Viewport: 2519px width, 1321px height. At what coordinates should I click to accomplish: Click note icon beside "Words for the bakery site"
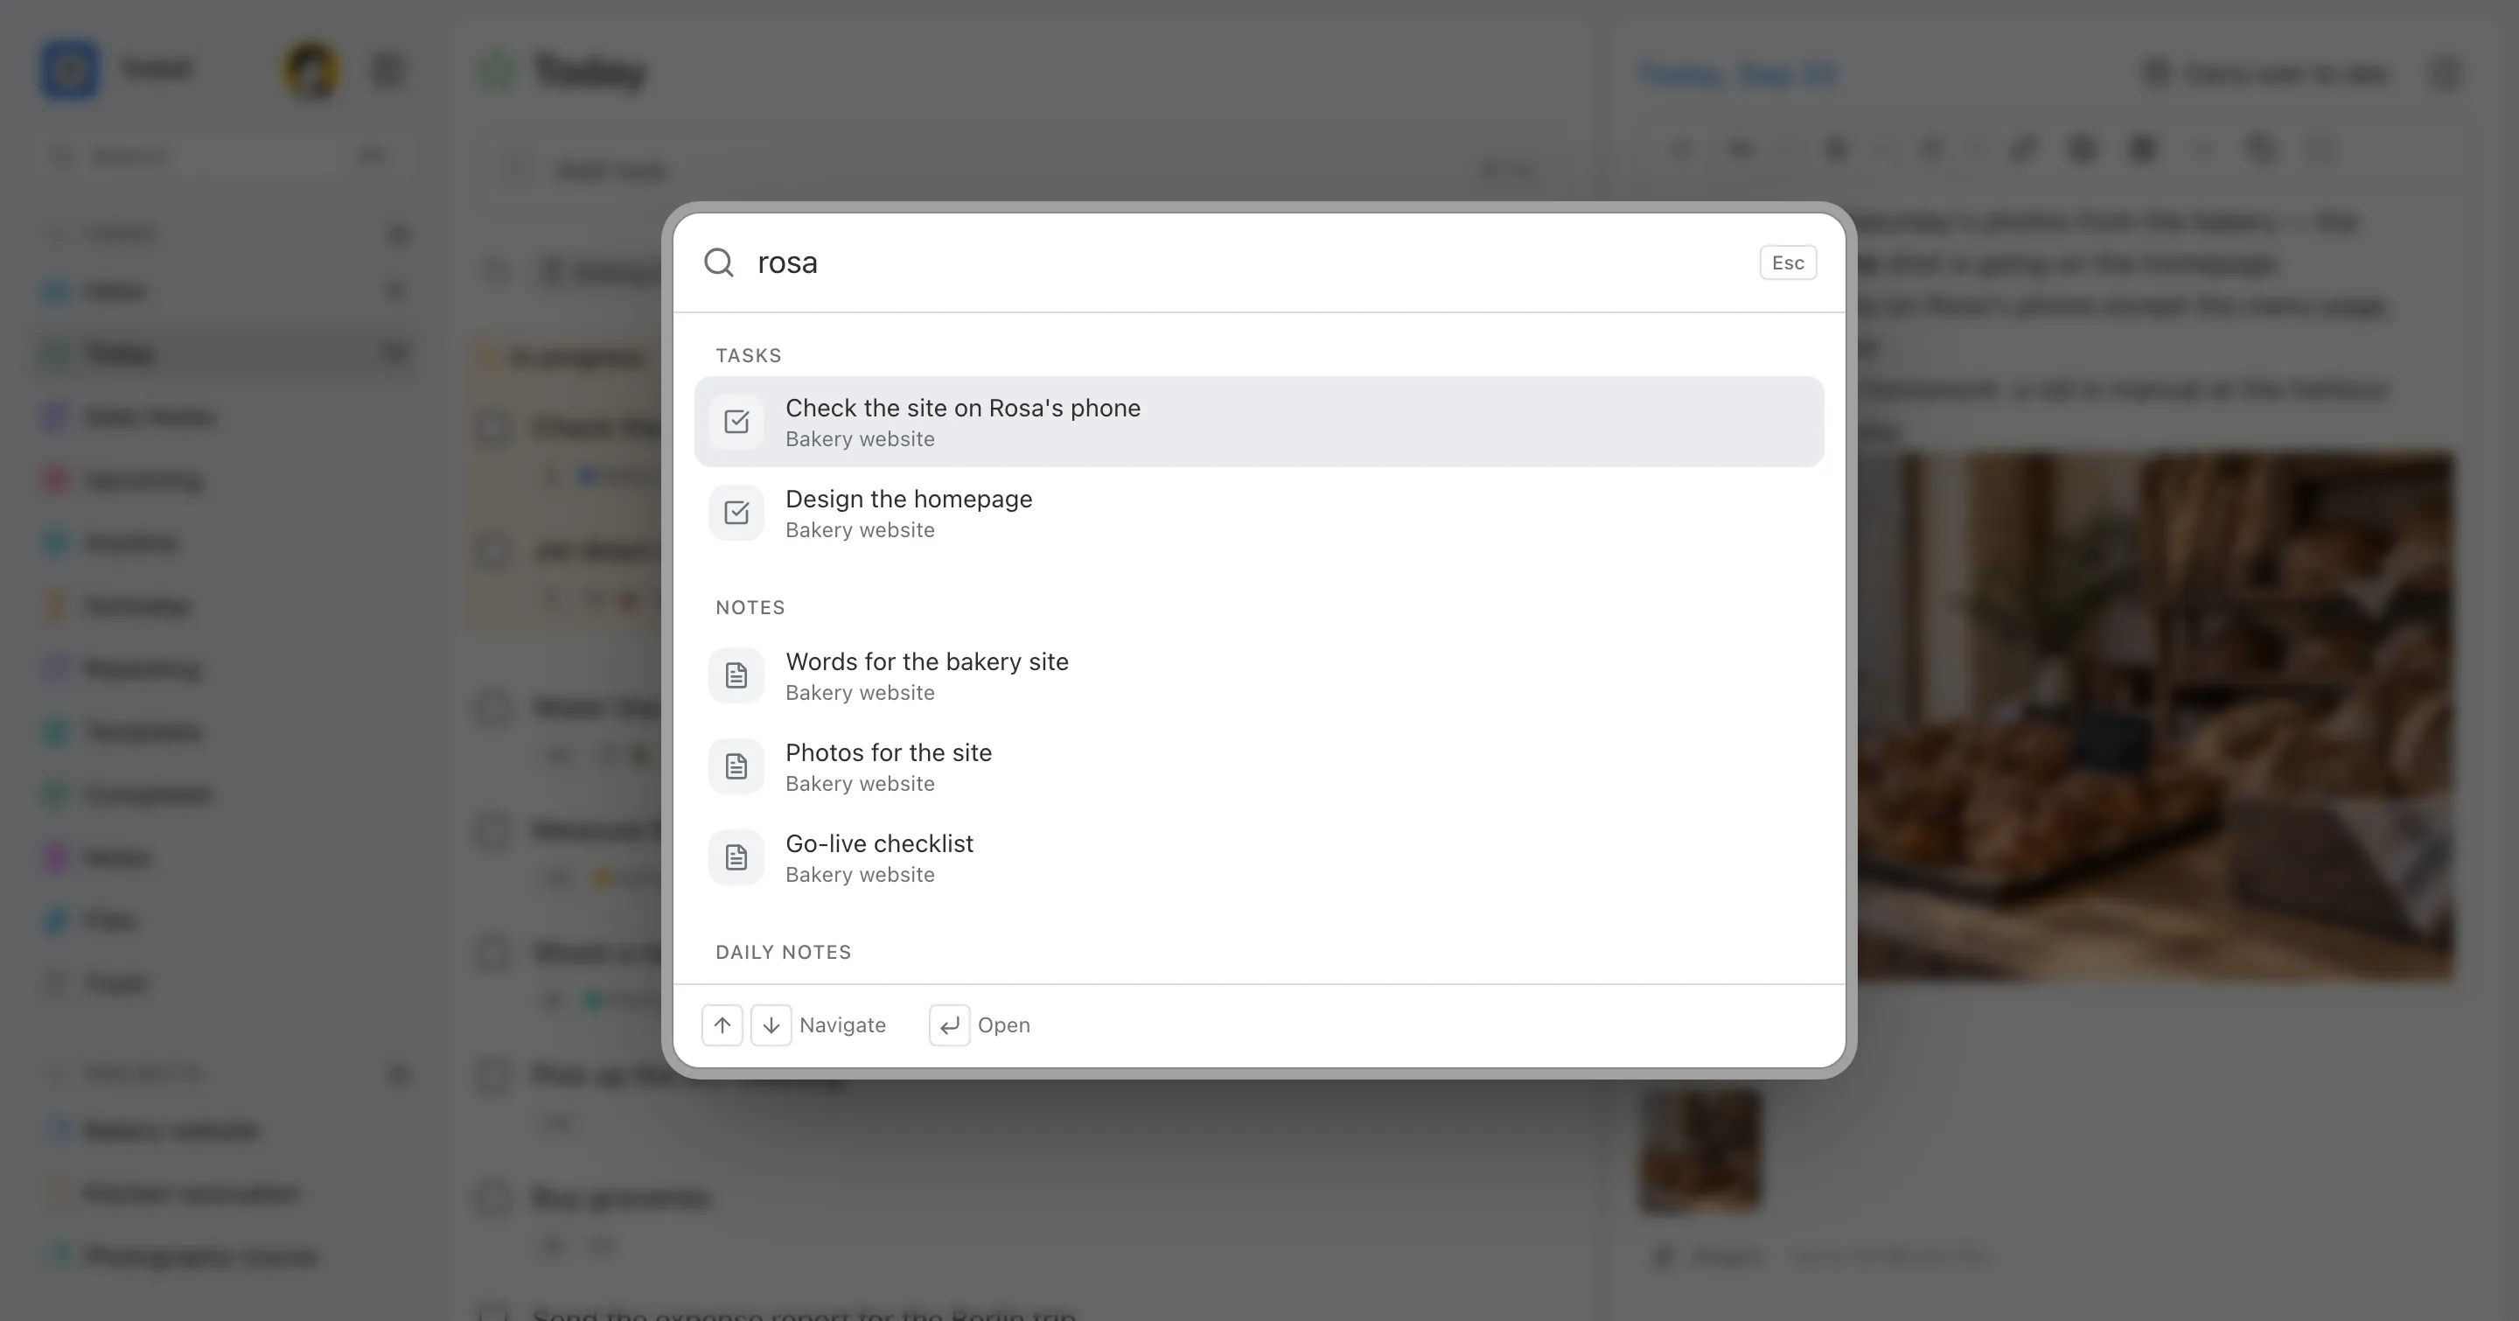[736, 675]
